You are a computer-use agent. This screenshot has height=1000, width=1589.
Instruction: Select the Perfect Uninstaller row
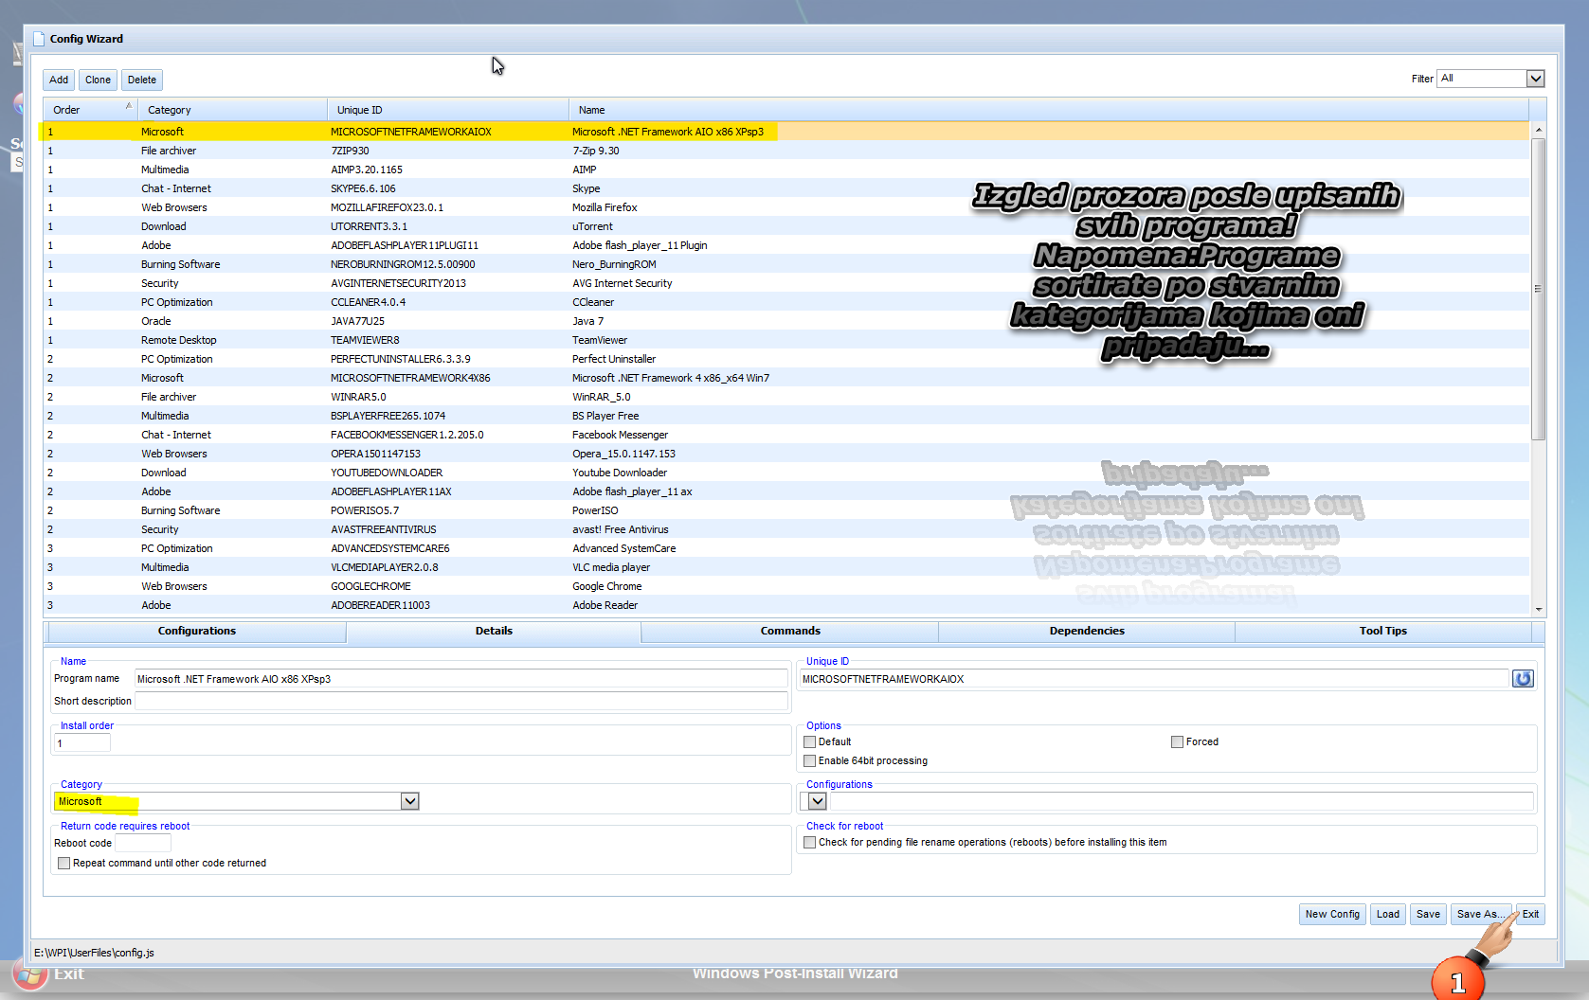(786, 359)
